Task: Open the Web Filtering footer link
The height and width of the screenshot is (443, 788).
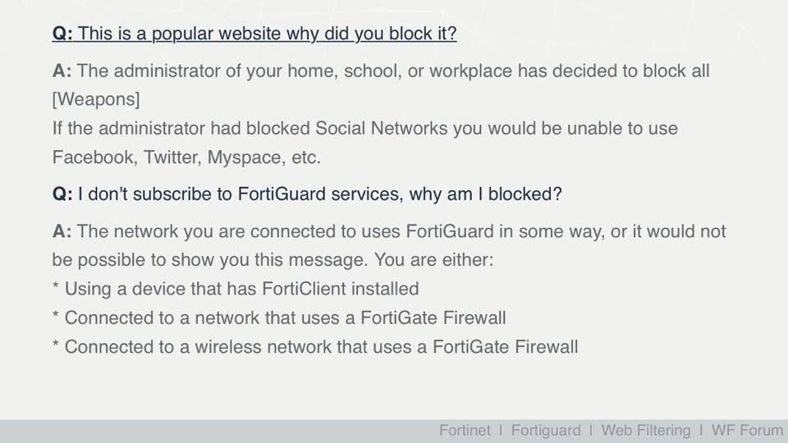Action: click(x=646, y=431)
